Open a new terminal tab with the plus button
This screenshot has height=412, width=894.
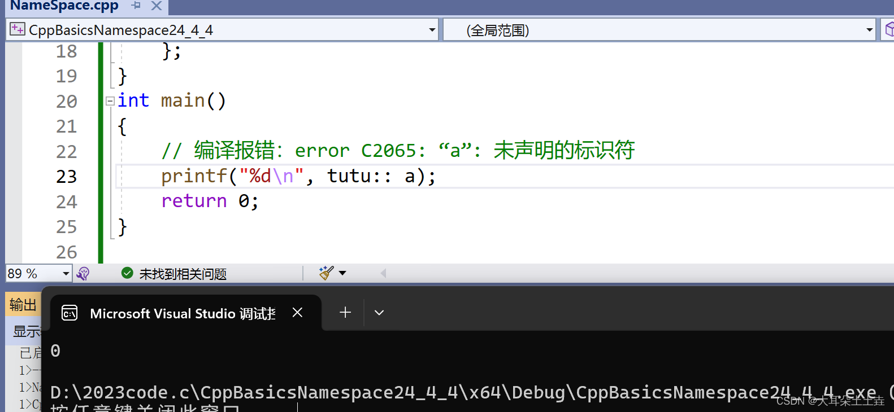pos(345,312)
